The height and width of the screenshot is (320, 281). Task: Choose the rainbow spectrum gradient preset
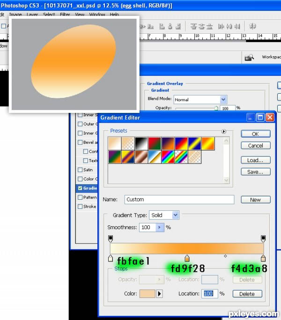click(168, 157)
